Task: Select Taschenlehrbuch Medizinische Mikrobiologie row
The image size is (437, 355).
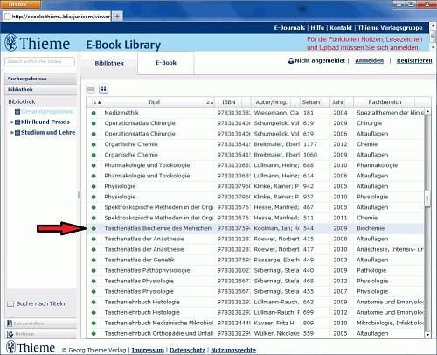Action: [255, 323]
